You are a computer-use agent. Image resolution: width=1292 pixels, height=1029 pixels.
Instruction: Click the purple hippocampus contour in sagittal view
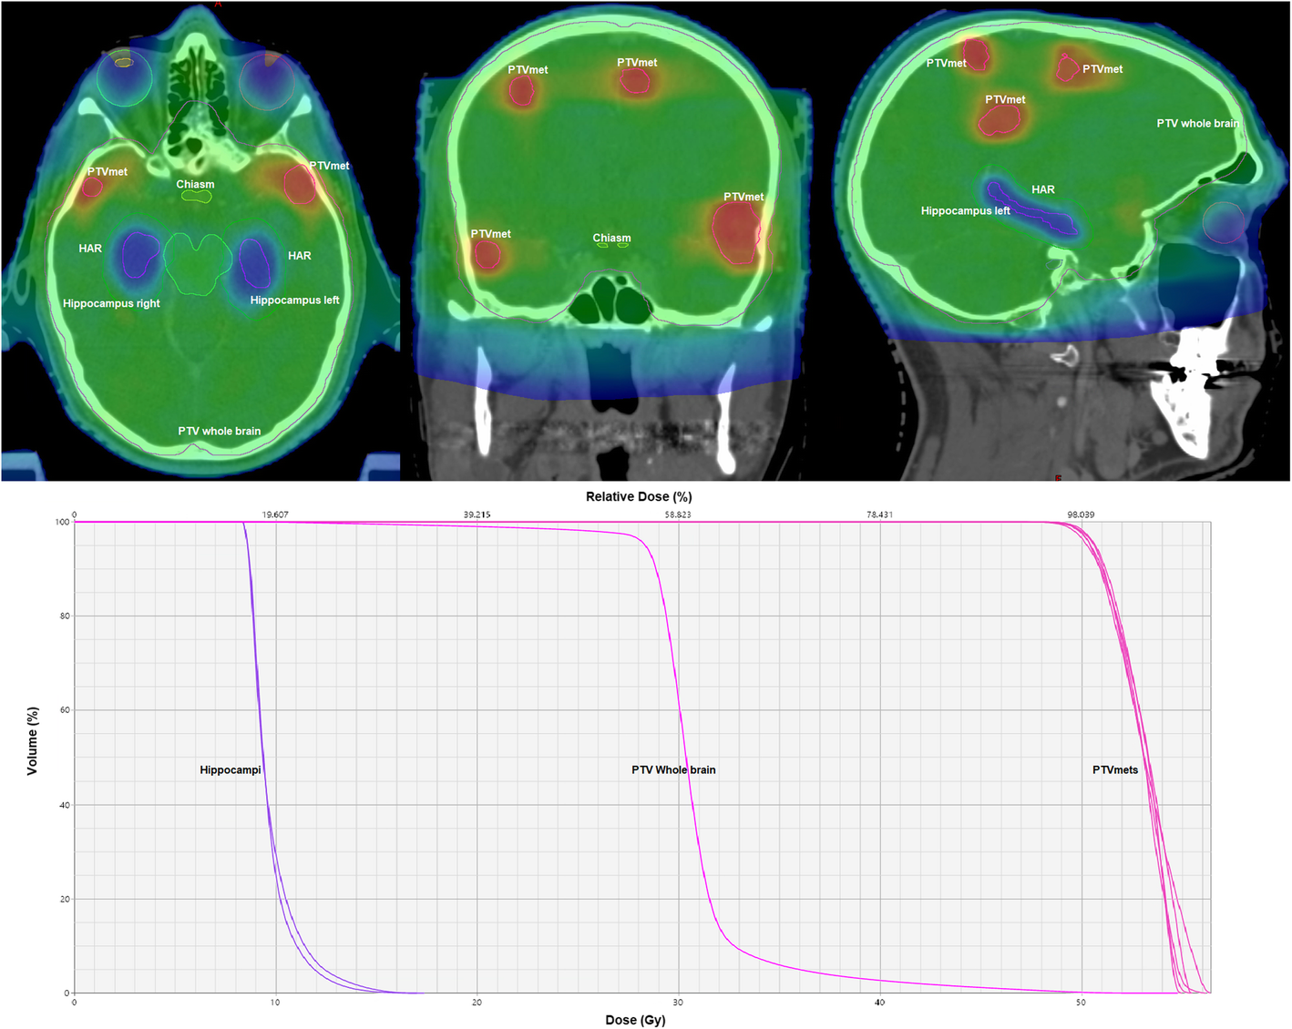(x=1033, y=210)
